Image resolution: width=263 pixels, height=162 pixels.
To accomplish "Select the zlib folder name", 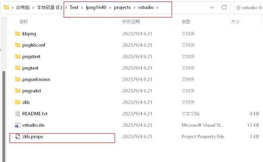I will coord(26,102).
